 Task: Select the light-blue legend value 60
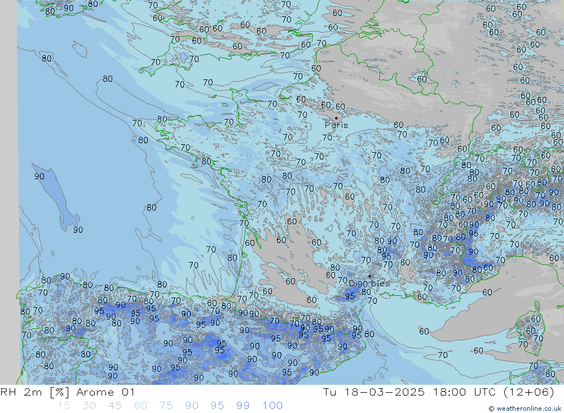point(140,406)
